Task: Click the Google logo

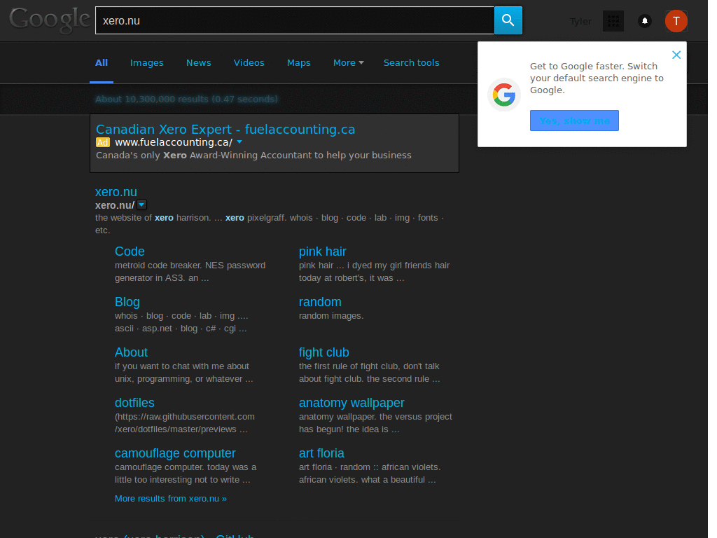Action: click(49, 20)
